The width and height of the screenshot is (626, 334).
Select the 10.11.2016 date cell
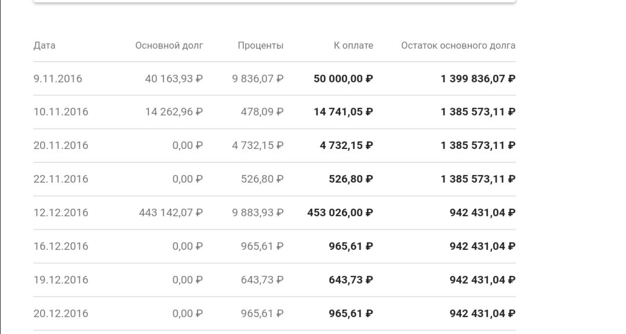point(61,112)
